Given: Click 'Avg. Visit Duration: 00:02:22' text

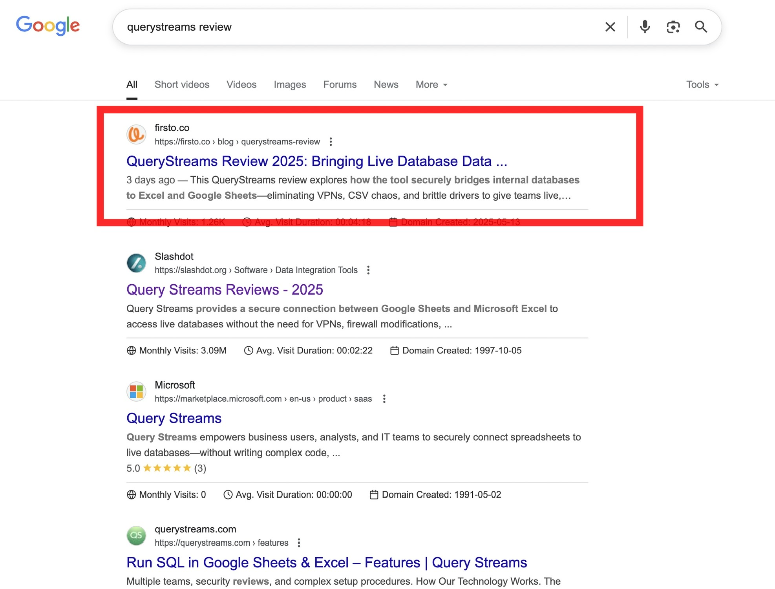Looking at the screenshot, I should (314, 351).
